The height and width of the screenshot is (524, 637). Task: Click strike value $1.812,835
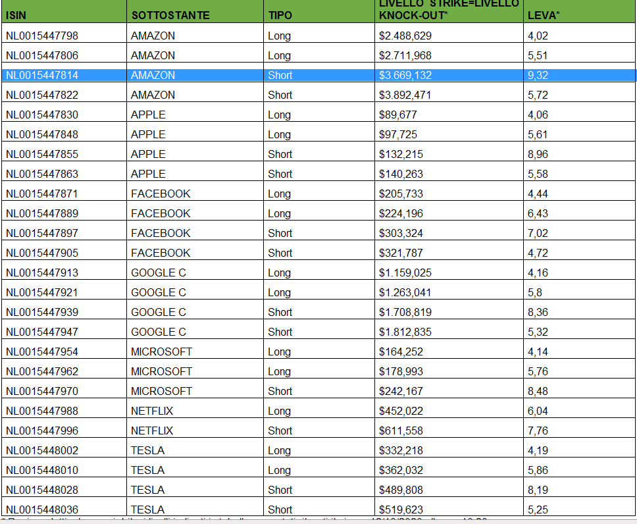tap(405, 332)
